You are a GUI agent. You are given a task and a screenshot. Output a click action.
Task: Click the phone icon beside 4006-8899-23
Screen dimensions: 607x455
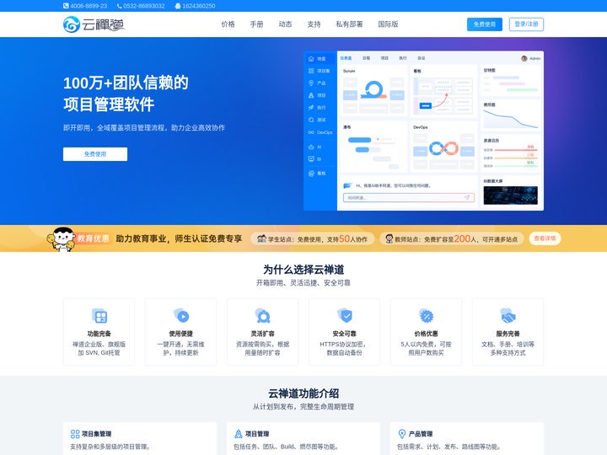tap(66, 6)
